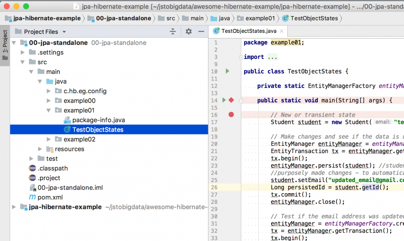Click the Java class icon on the editor tab
Screen dimensions: 404x241
(216, 31)
